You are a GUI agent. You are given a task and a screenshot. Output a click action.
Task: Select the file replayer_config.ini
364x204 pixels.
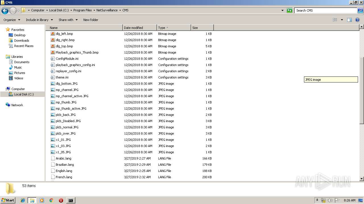click(x=69, y=71)
